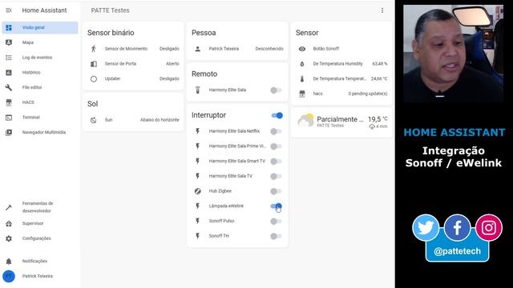
Task: Click the Sensor de Porta door icon
Action: pos(94,64)
